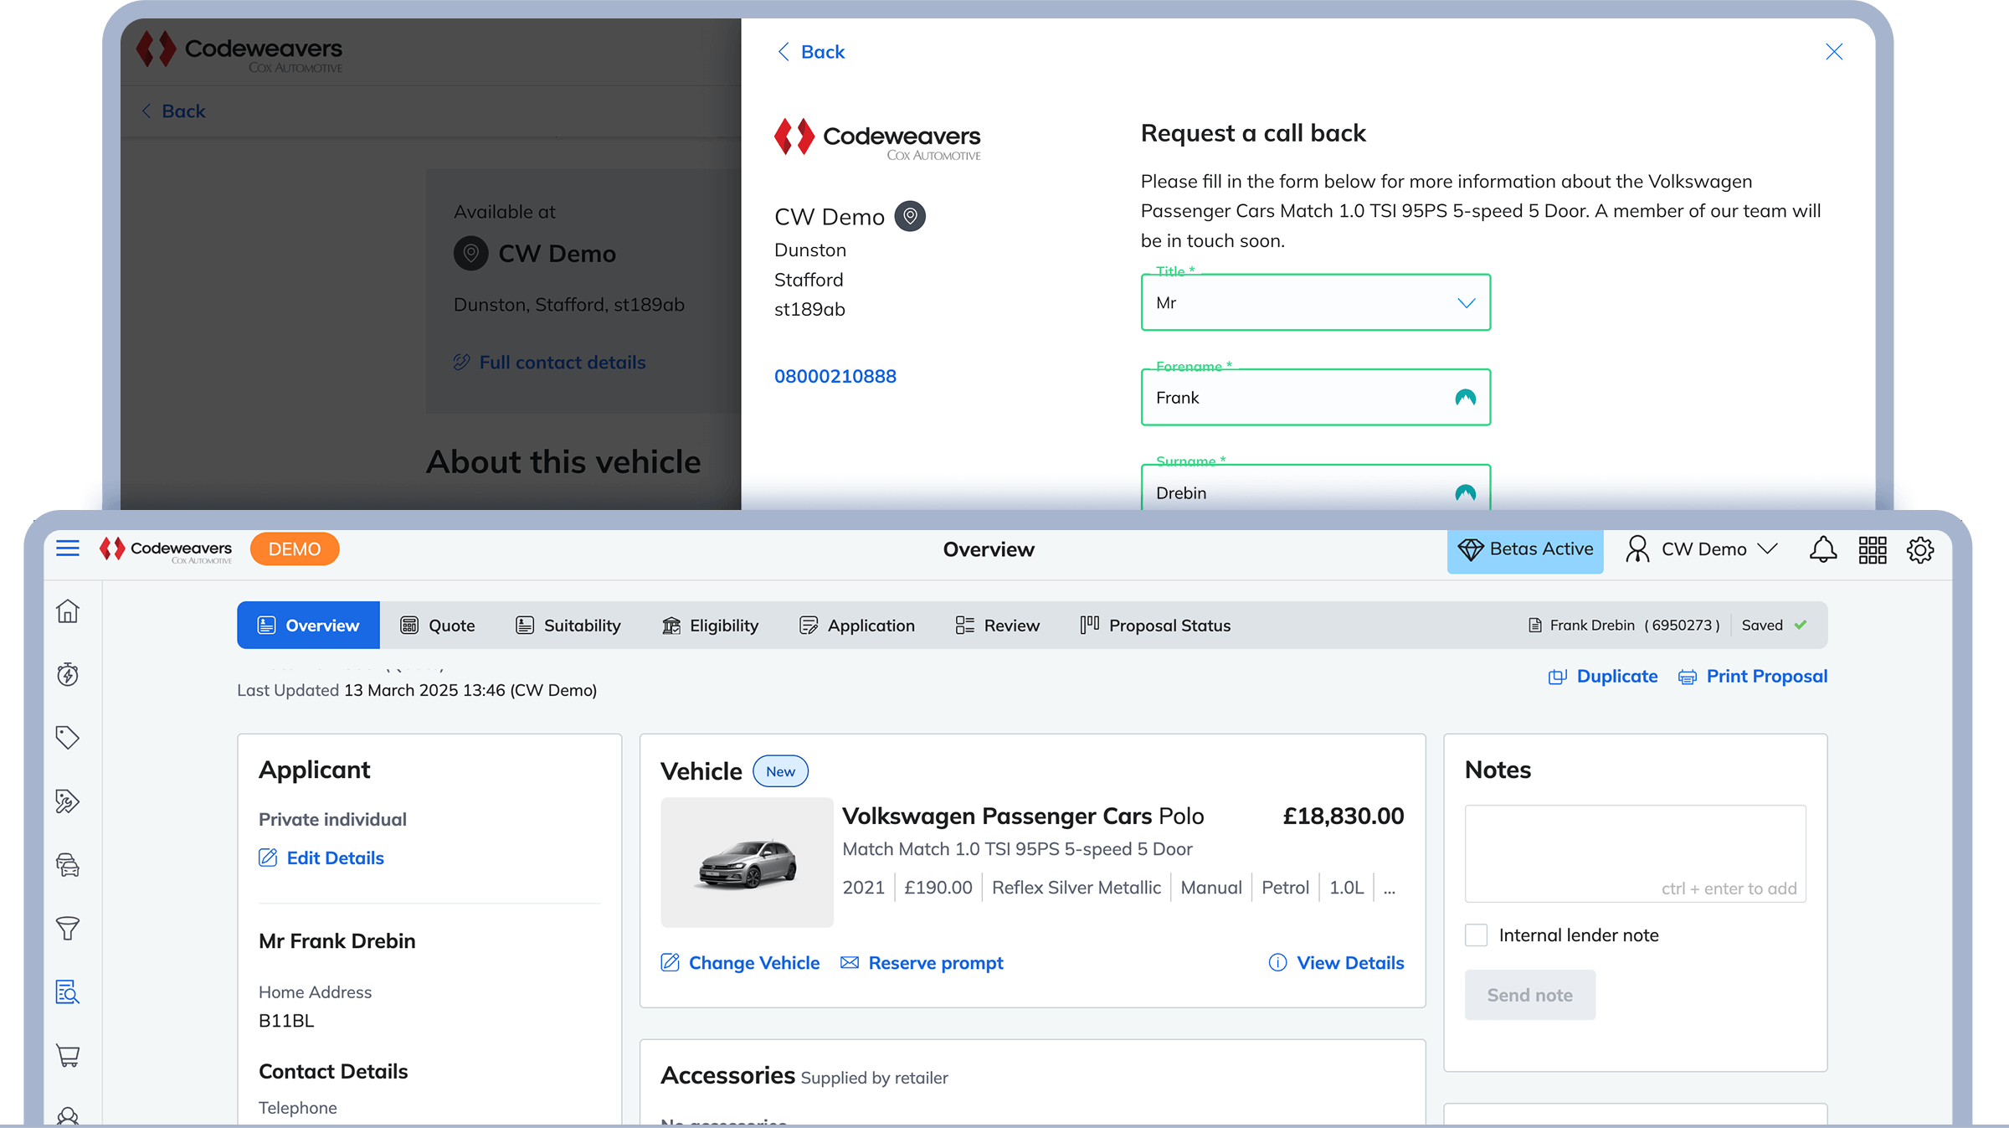The width and height of the screenshot is (2009, 1128).
Task: Click the B11BL home address value
Action: (286, 1021)
